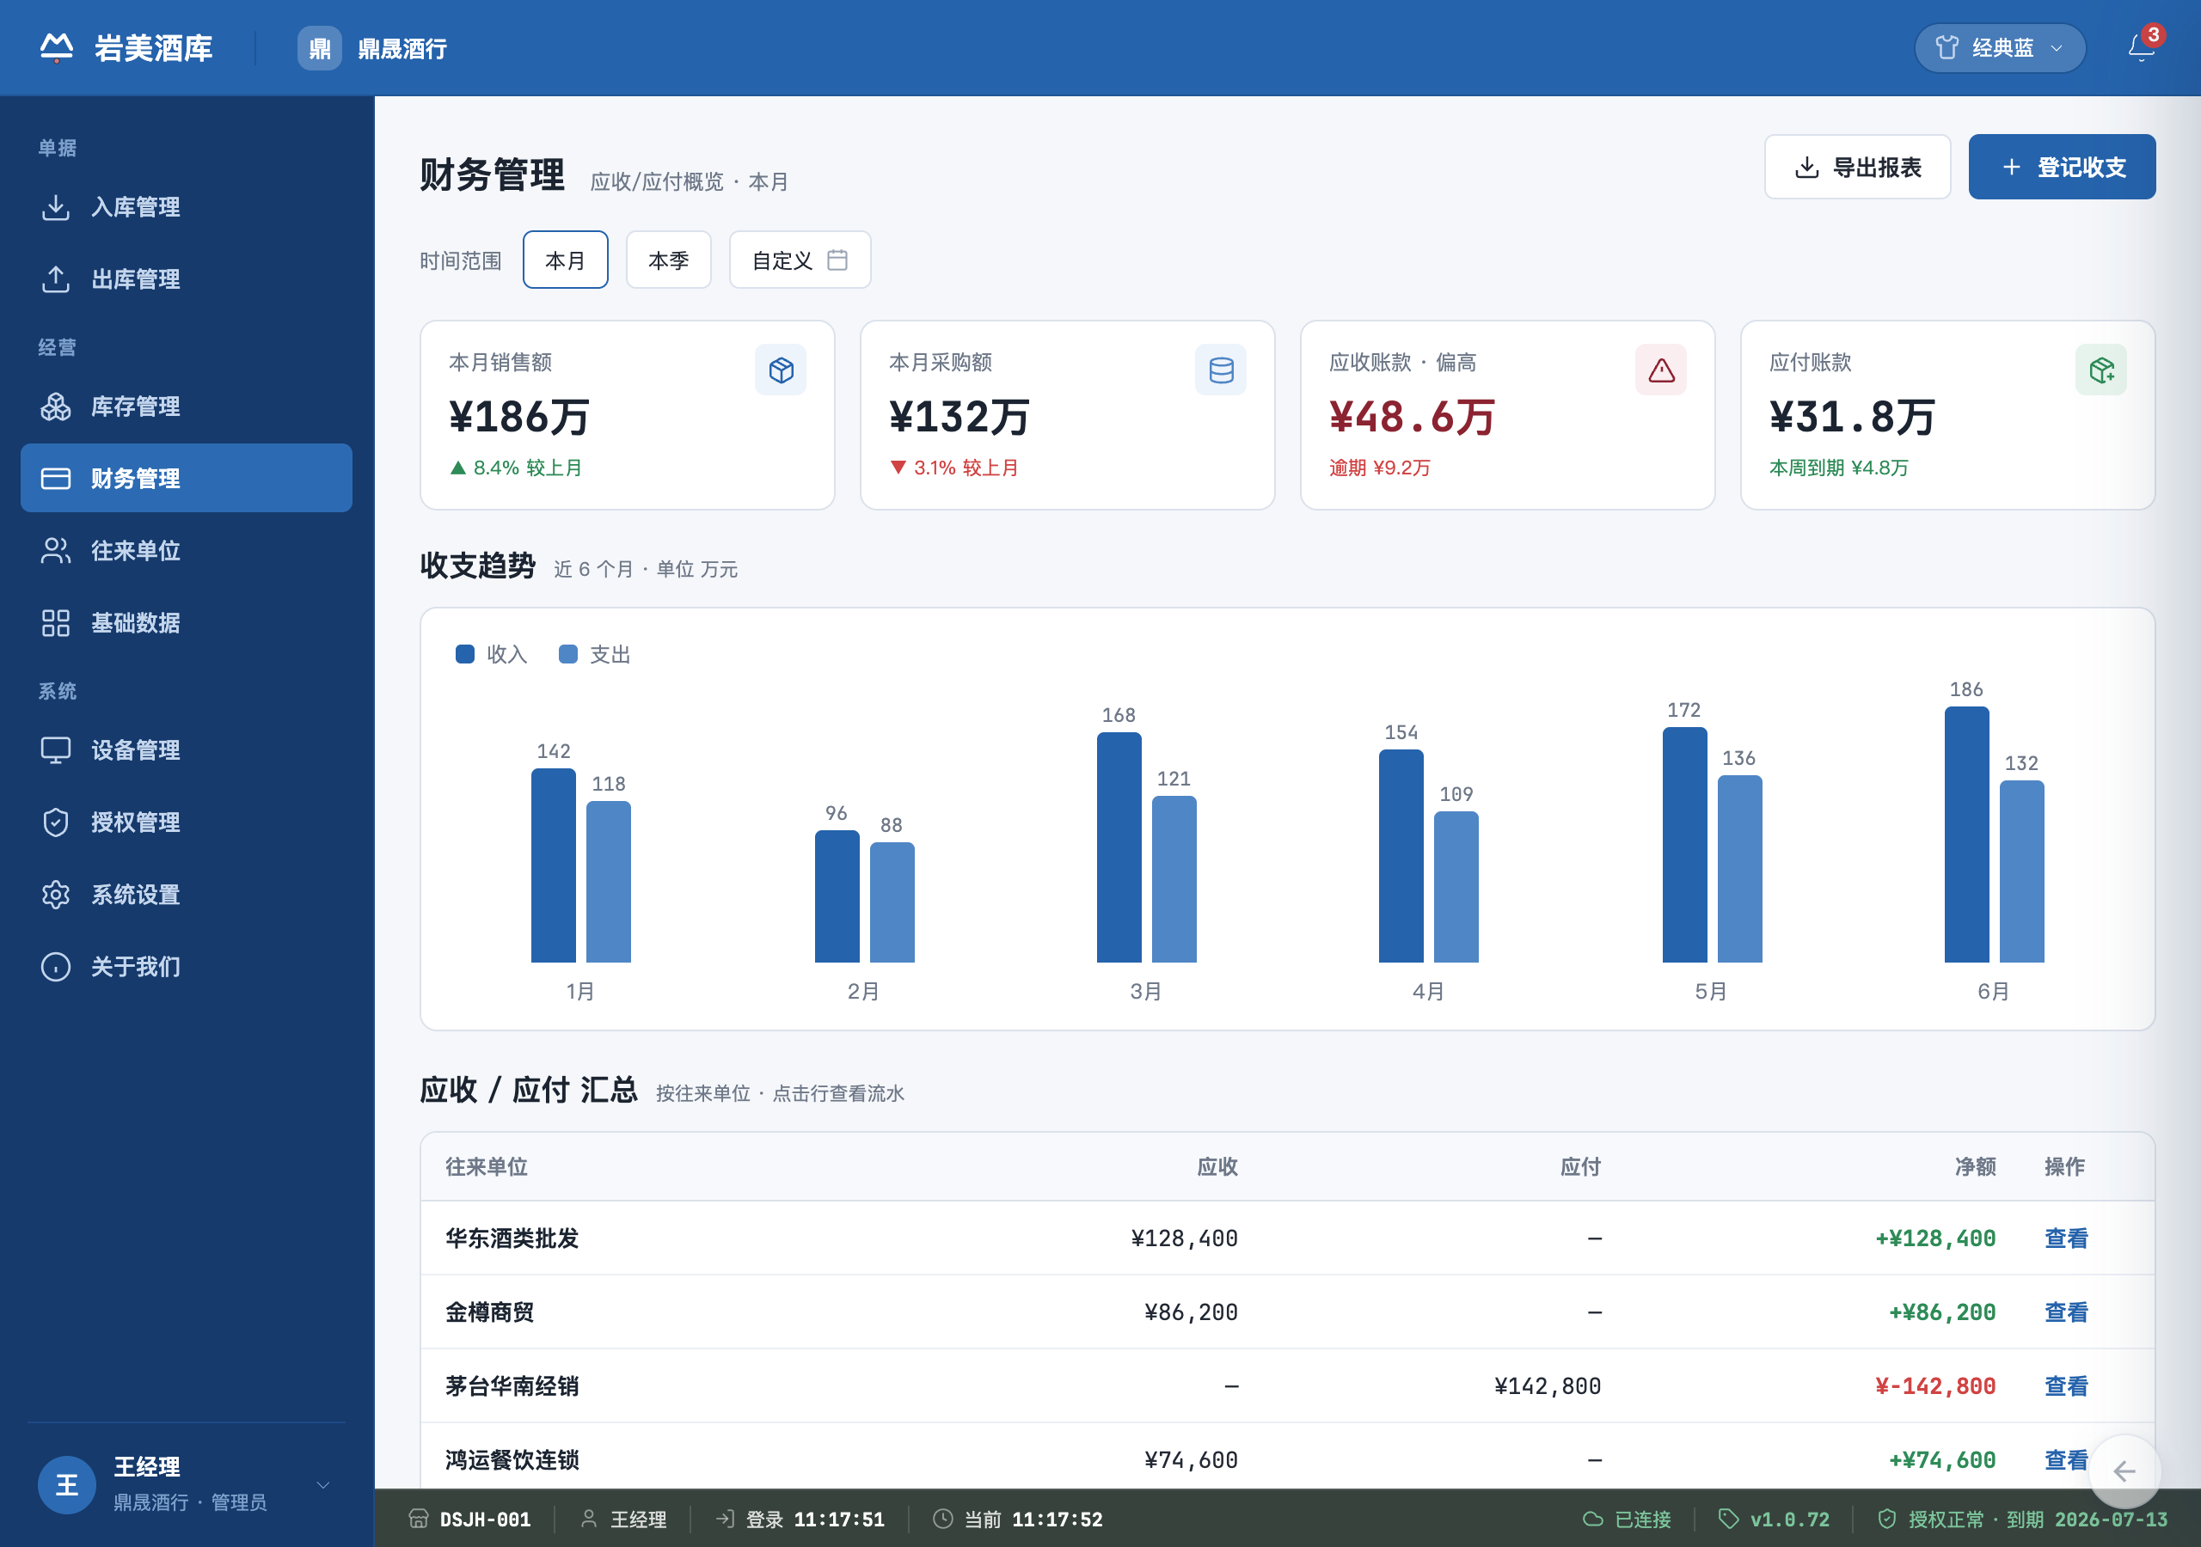Click the ¥-142,800 net amount cell
Viewport: 2201px width, 1547px height.
coord(1935,1386)
